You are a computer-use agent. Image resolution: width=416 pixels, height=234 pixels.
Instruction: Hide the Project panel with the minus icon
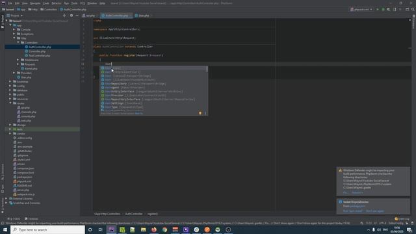[77, 16]
